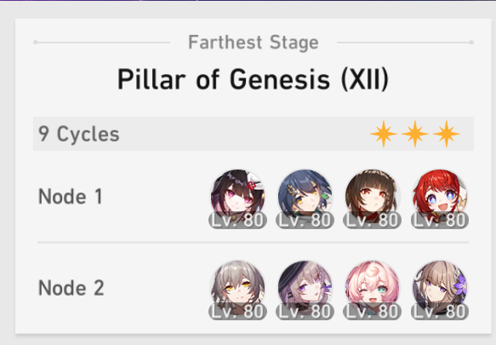Click the Node 2 label
Image resolution: width=496 pixels, height=345 pixels.
[71, 288]
